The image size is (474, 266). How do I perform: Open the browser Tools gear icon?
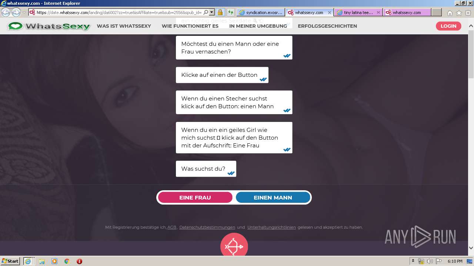click(x=468, y=13)
